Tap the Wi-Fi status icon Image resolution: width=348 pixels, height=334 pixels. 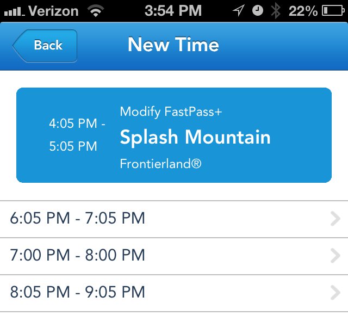pos(96,11)
